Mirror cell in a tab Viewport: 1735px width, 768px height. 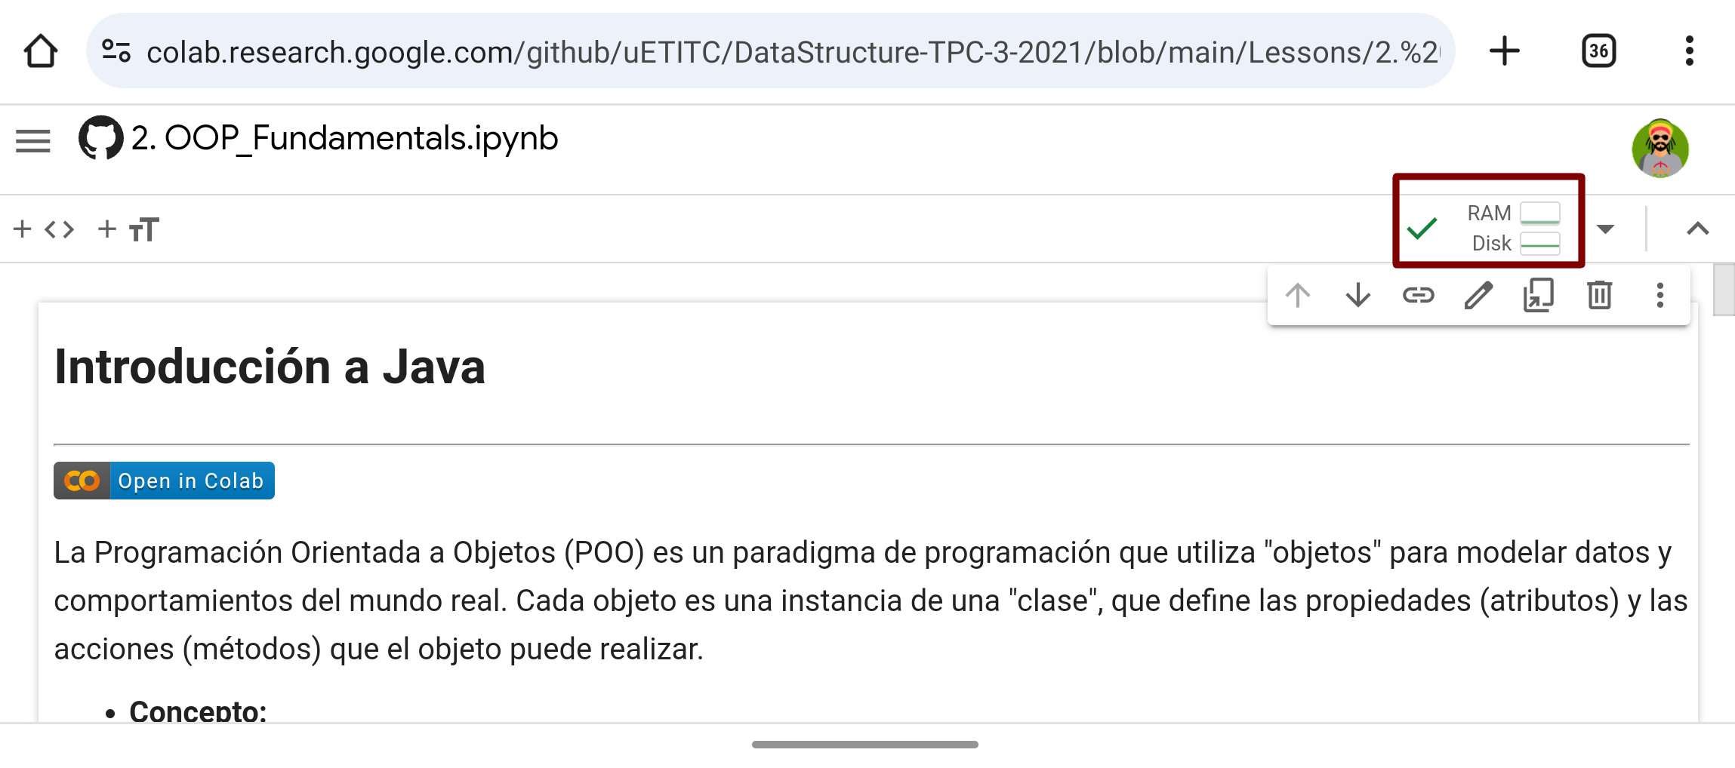(1539, 295)
